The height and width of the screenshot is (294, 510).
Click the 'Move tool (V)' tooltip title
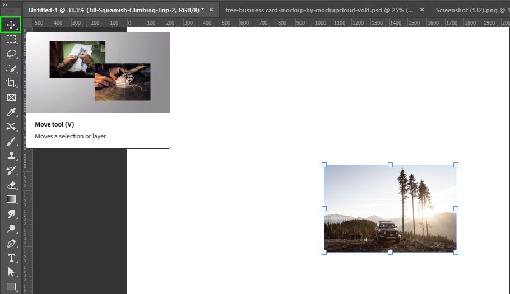(x=54, y=124)
